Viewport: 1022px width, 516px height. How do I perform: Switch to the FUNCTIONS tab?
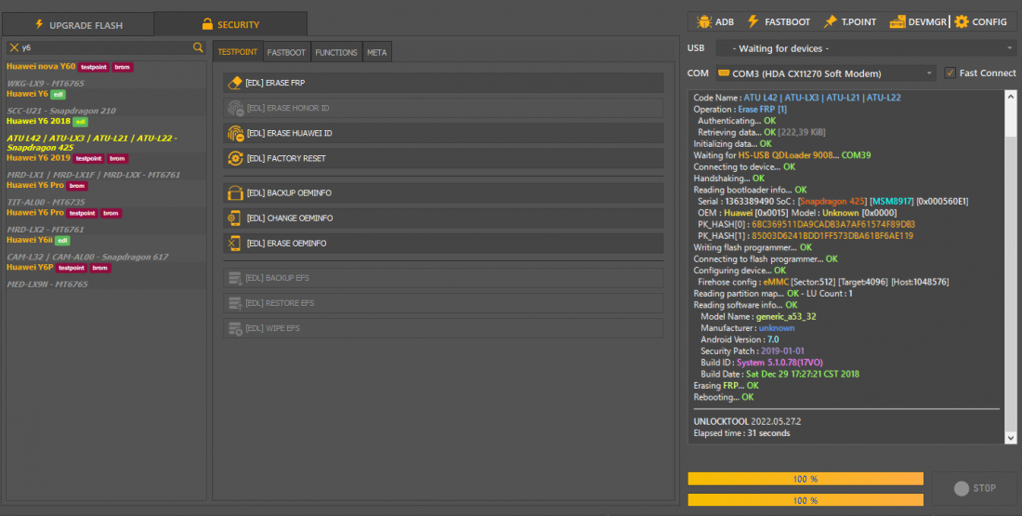coord(335,52)
